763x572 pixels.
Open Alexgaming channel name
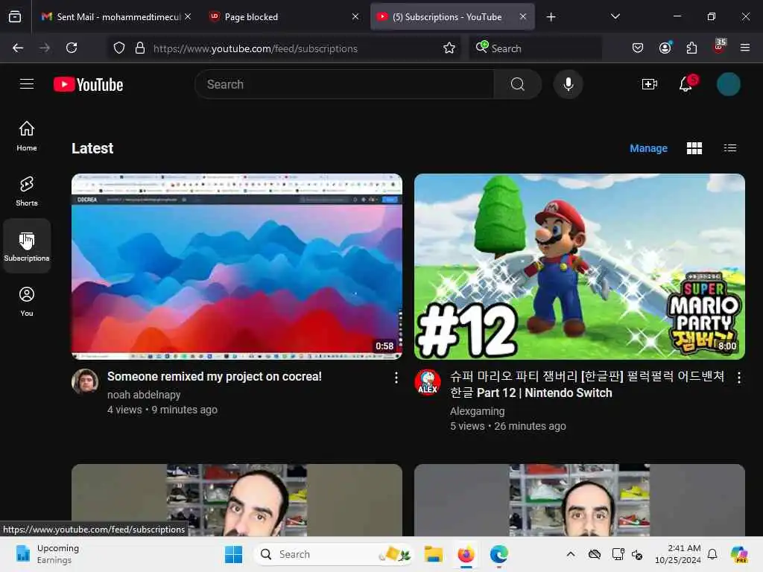coord(478,411)
